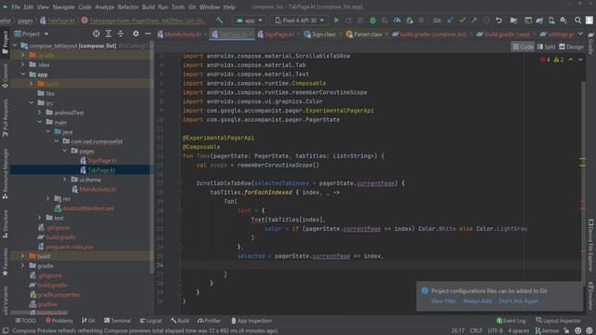Image resolution: width=596 pixels, height=335 pixels.
Task: Open the Profiler tool window
Action: (209, 320)
